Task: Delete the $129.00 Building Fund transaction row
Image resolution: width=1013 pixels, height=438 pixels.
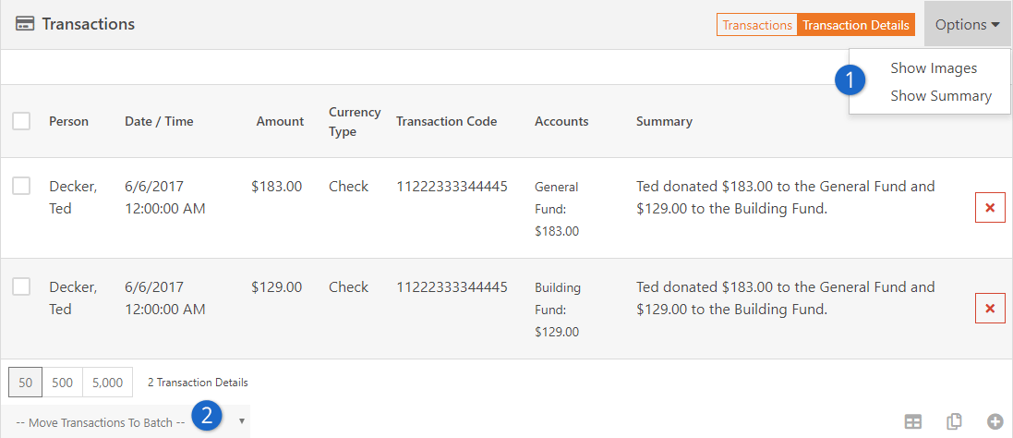Action: pyautogui.click(x=990, y=308)
